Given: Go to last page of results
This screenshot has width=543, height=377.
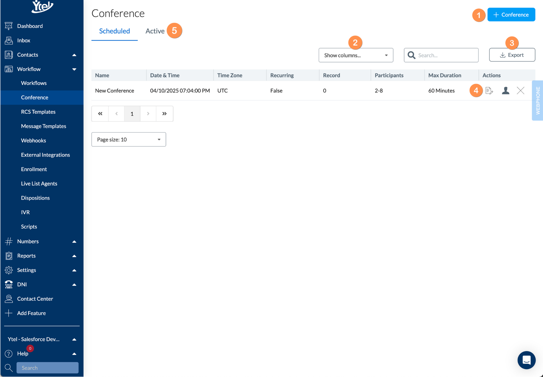Looking at the screenshot, I should [164, 114].
